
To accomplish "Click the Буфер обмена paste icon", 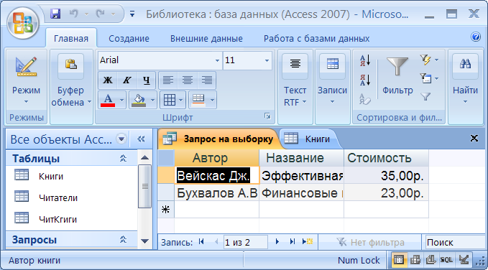I will [x=70, y=64].
